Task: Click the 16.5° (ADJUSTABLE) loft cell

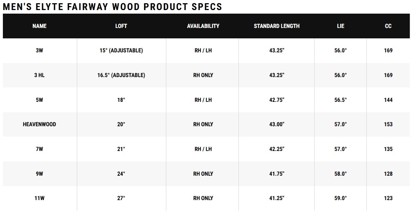Action: [121, 75]
